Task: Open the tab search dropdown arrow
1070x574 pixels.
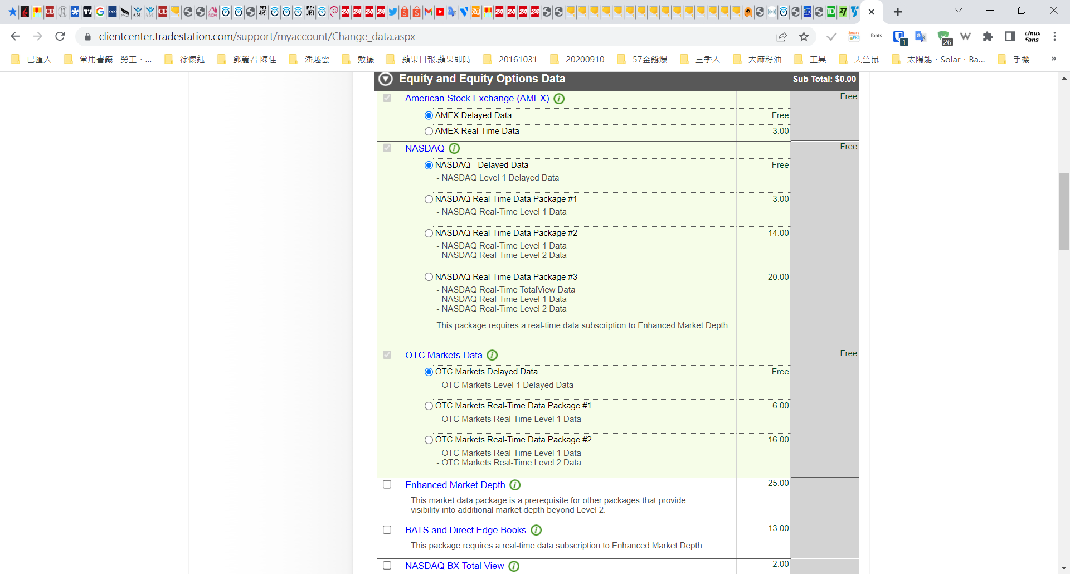Action: pos(958,11)
